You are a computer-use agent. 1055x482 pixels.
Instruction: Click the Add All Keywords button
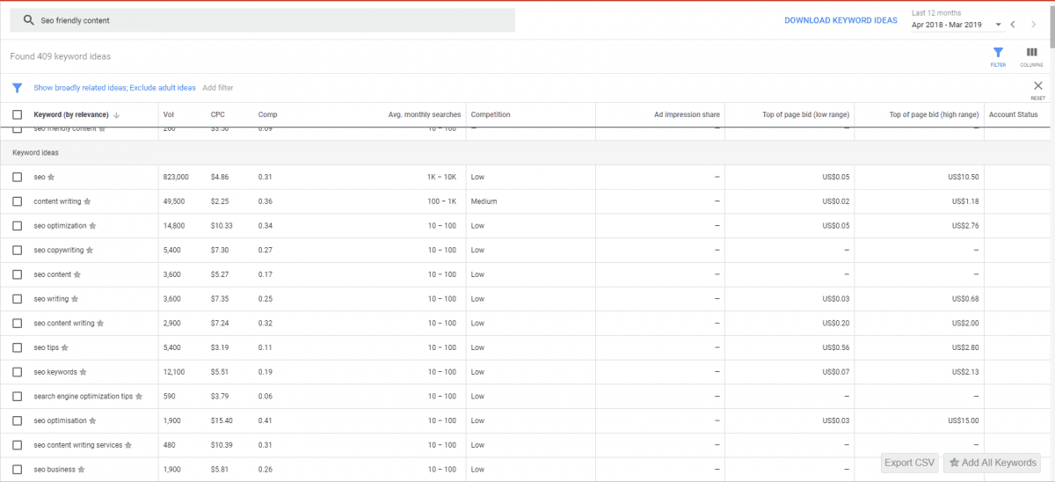992,463
